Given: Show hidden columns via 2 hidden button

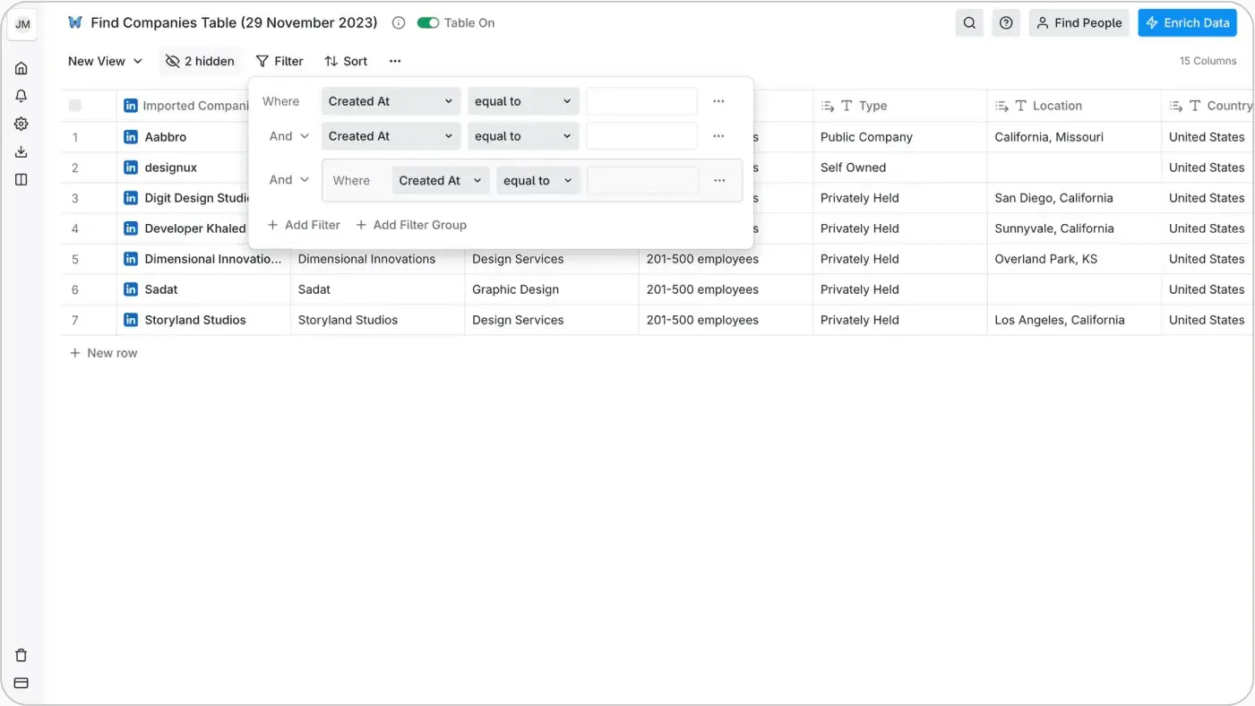Looking at the screenshot, I should click(x=201, y=61).
